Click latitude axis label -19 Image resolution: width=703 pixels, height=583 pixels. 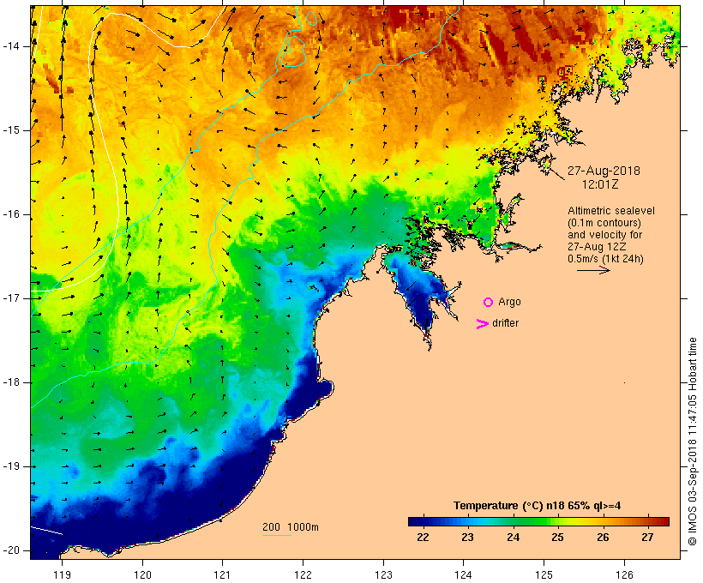[x=11, y=466]
